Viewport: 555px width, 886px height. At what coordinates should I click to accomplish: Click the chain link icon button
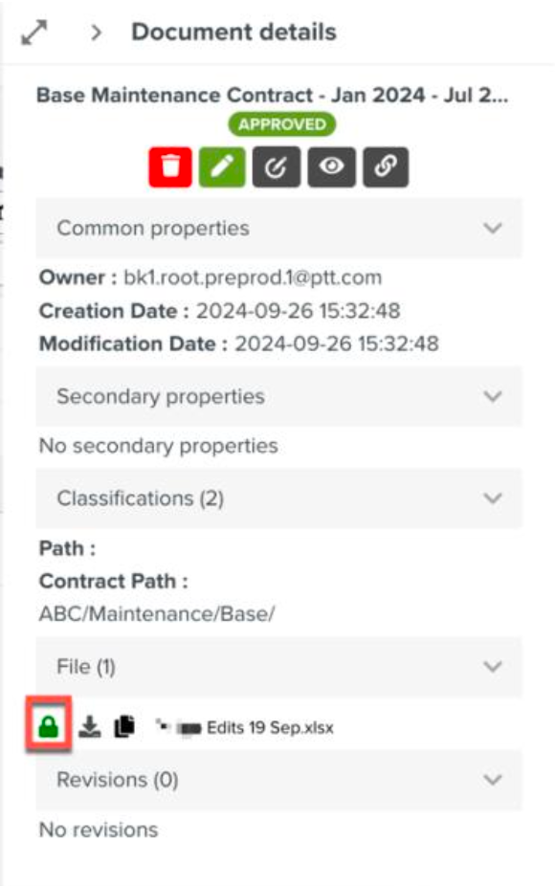pos(386,167)
